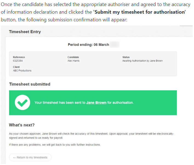Click the white checkmark success icon
This screenshot has height=165, width=194.
tap(22, 102)
